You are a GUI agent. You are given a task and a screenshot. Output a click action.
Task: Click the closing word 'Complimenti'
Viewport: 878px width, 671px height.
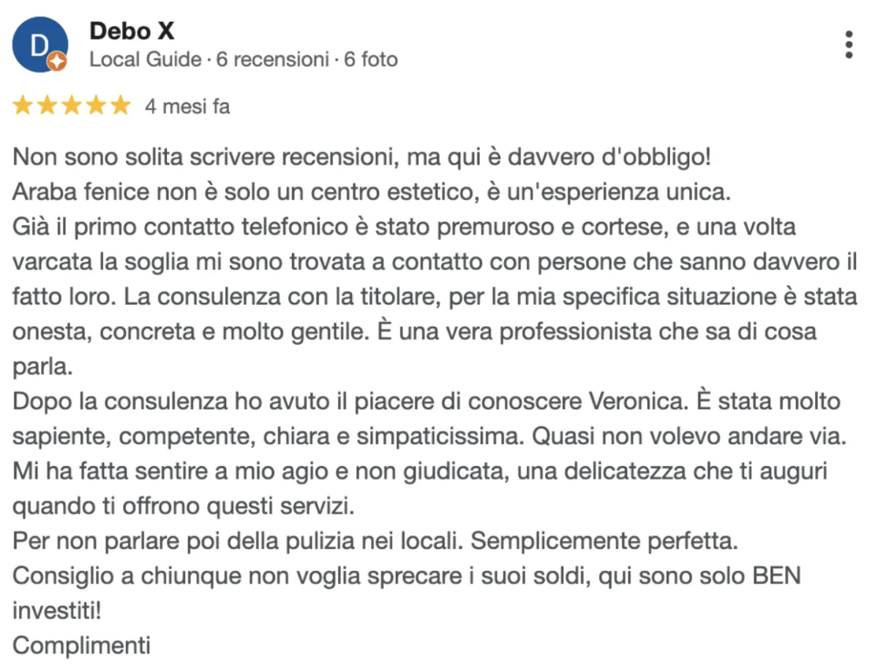coord(81,645)
